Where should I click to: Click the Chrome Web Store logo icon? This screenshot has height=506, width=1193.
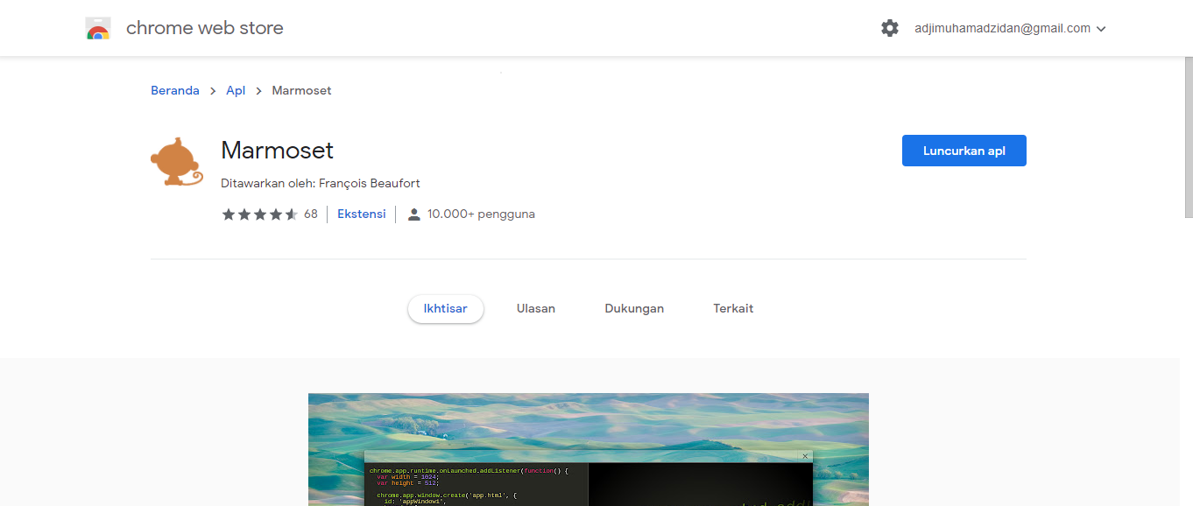[98, 28]
